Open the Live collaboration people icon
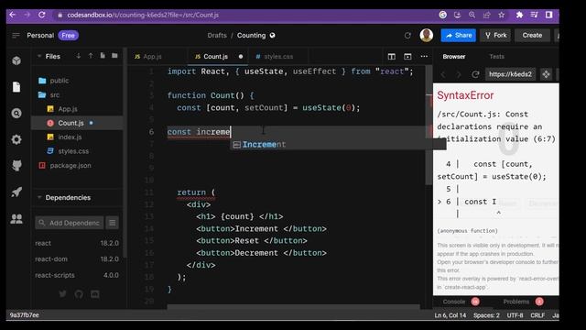586x330 pixels. [x=16, y=218]
